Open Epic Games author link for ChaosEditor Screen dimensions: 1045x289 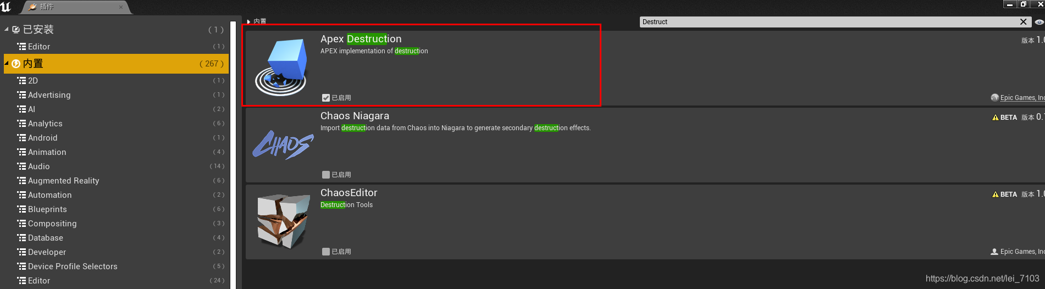click(x=1022, y=252)
